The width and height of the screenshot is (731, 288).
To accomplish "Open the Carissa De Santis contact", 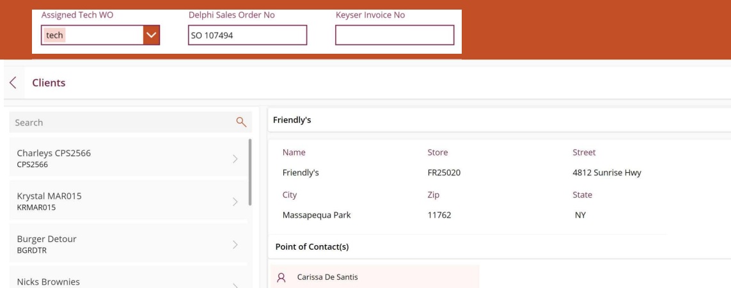I will point(327,278).
